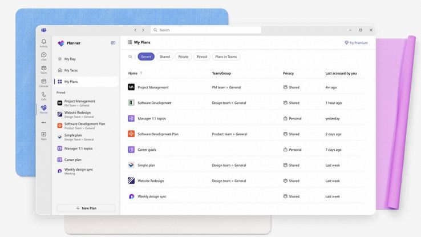This screenshot has width=421, height=237.
Task: Click the Team/Group column header
Action: point(221,73)
